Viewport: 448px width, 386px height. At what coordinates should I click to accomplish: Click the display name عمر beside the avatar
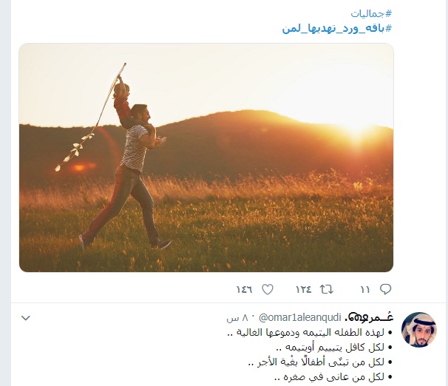click(x=369, y=316)
